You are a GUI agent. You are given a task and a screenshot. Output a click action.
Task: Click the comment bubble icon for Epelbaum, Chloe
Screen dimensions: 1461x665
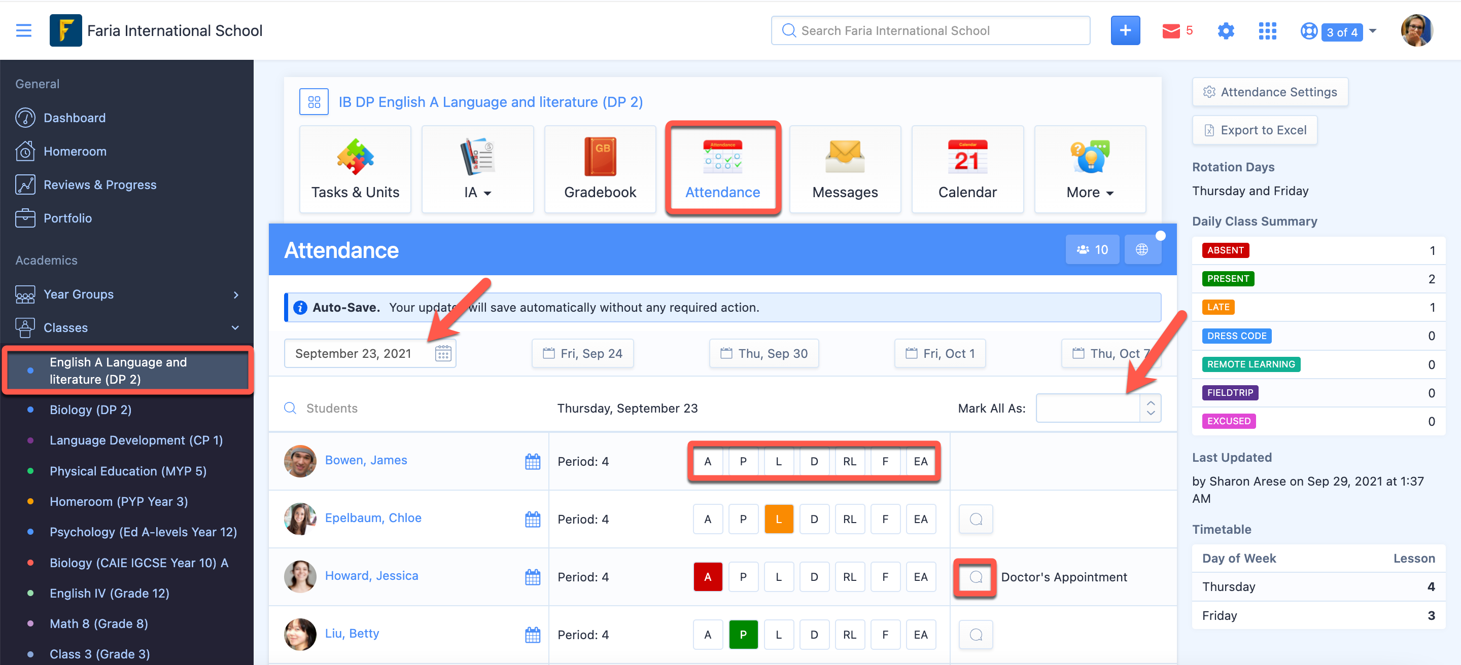pos(976,520)
